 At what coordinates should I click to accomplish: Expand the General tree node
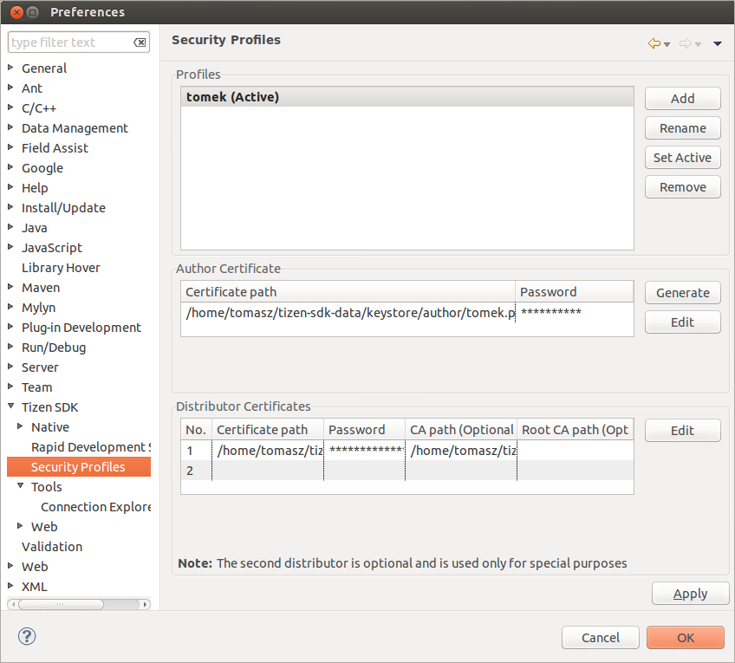(10, 68)
